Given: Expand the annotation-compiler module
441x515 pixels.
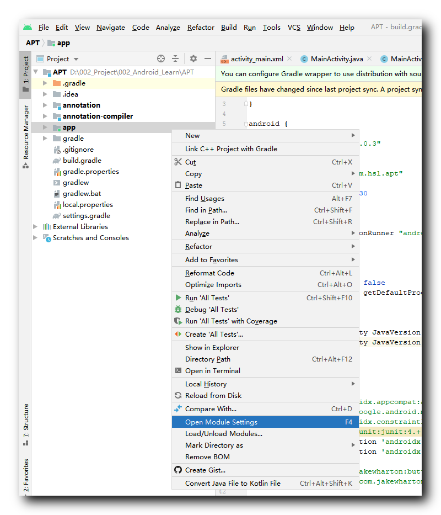Looking at the screenshot, I should (x=45, y=116).
